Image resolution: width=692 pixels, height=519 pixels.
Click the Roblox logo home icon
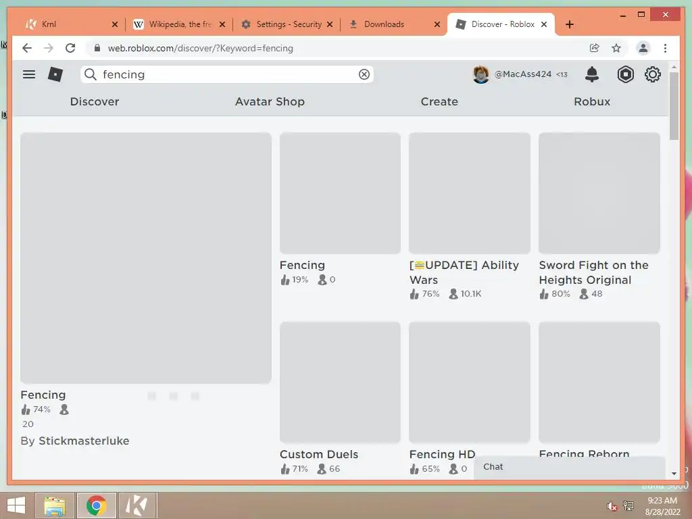(55, 74)
